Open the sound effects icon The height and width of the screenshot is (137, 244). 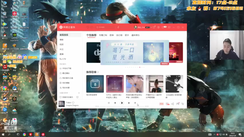click(x=167, y=104)
